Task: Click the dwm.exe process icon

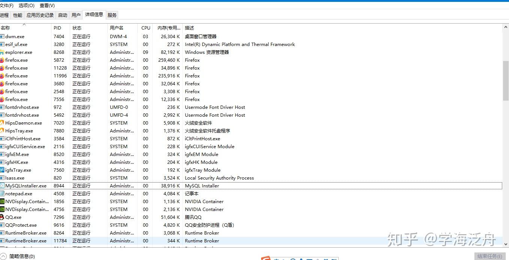Action: (x=2, y=36)
